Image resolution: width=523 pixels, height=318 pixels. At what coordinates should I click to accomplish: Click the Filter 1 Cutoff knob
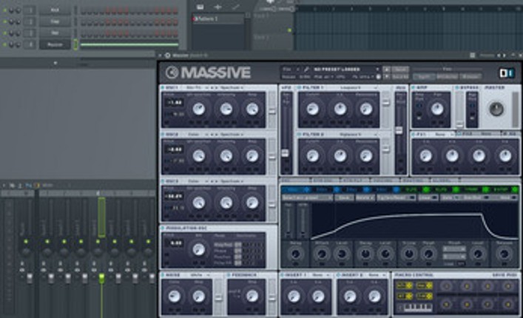click(313, 109)
